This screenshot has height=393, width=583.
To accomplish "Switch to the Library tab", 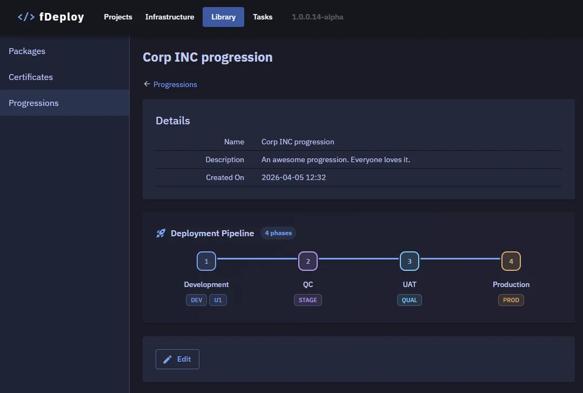I will coord(223,17).
